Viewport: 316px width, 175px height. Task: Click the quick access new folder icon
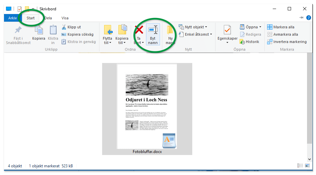[x=27, y=9]
